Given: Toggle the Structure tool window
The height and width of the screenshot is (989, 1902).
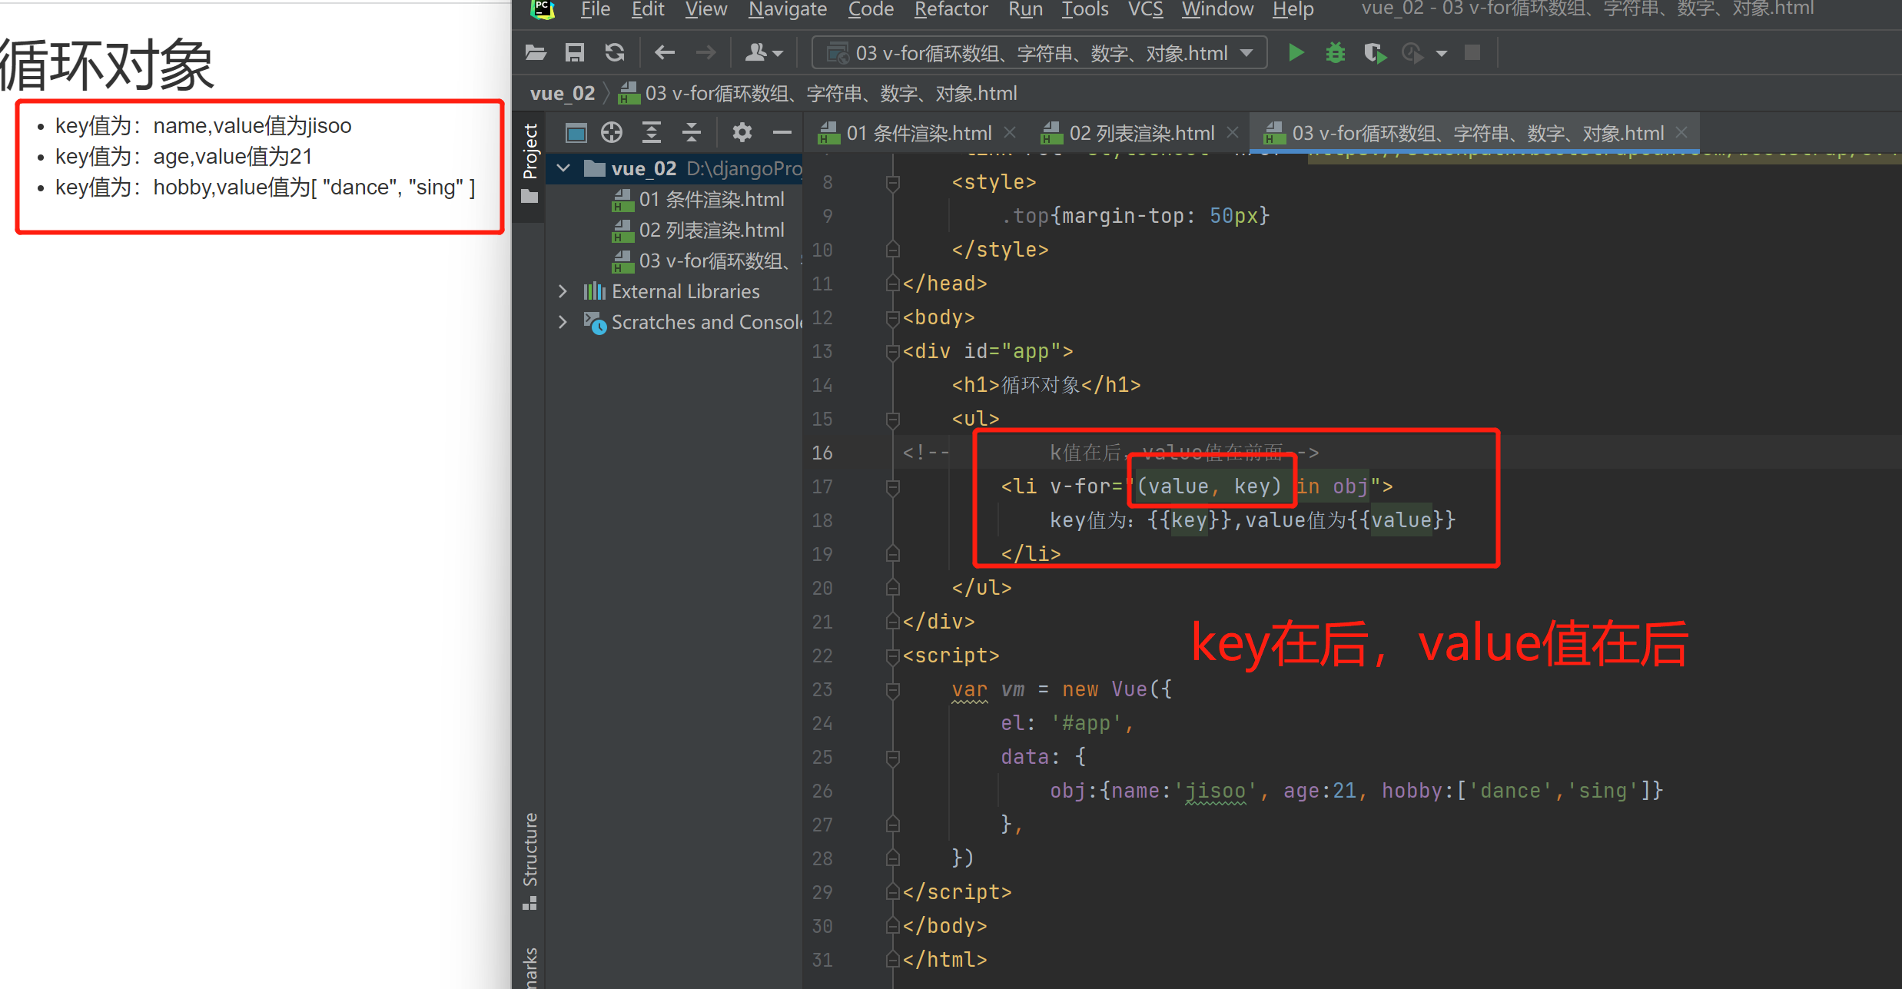Looking at the screenshot, I should [529, 849].
